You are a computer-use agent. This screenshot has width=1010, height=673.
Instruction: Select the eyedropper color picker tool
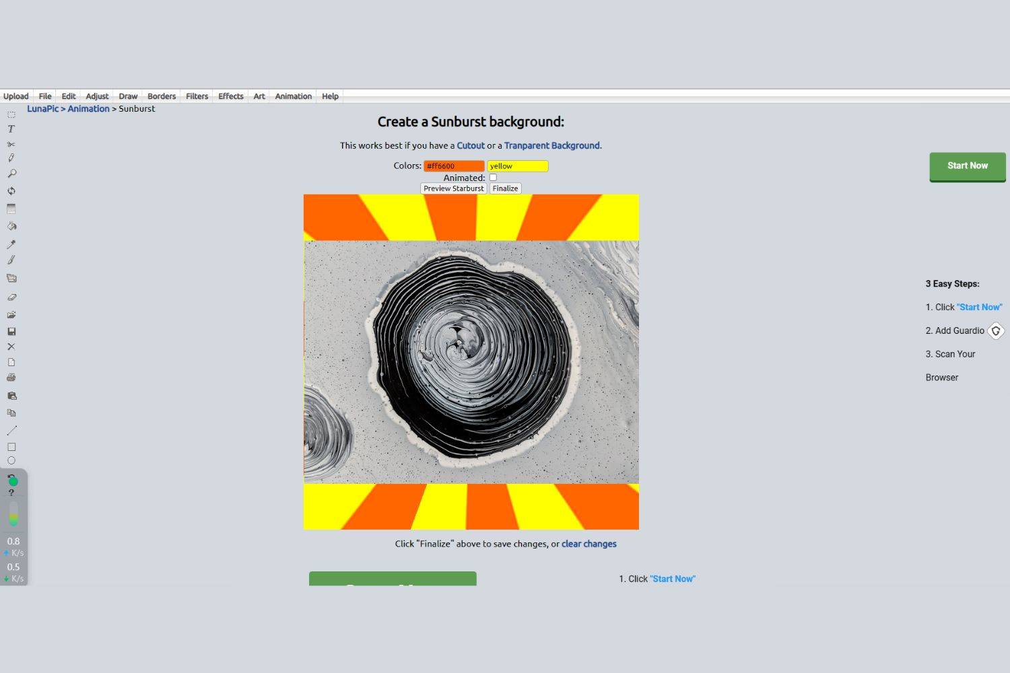click(x=11, y=244)
